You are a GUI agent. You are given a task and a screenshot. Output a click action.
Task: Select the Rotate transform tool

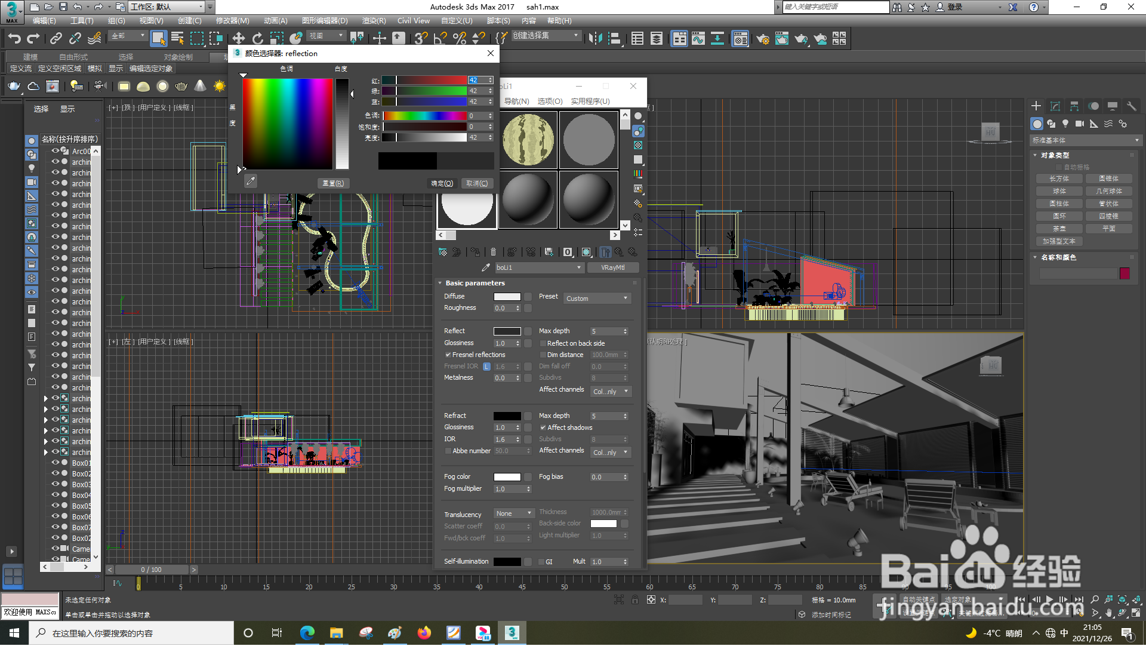point(257,39)
